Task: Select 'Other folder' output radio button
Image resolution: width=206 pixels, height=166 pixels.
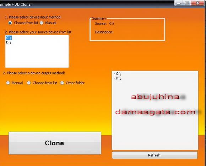Action: tap(62, 83)
